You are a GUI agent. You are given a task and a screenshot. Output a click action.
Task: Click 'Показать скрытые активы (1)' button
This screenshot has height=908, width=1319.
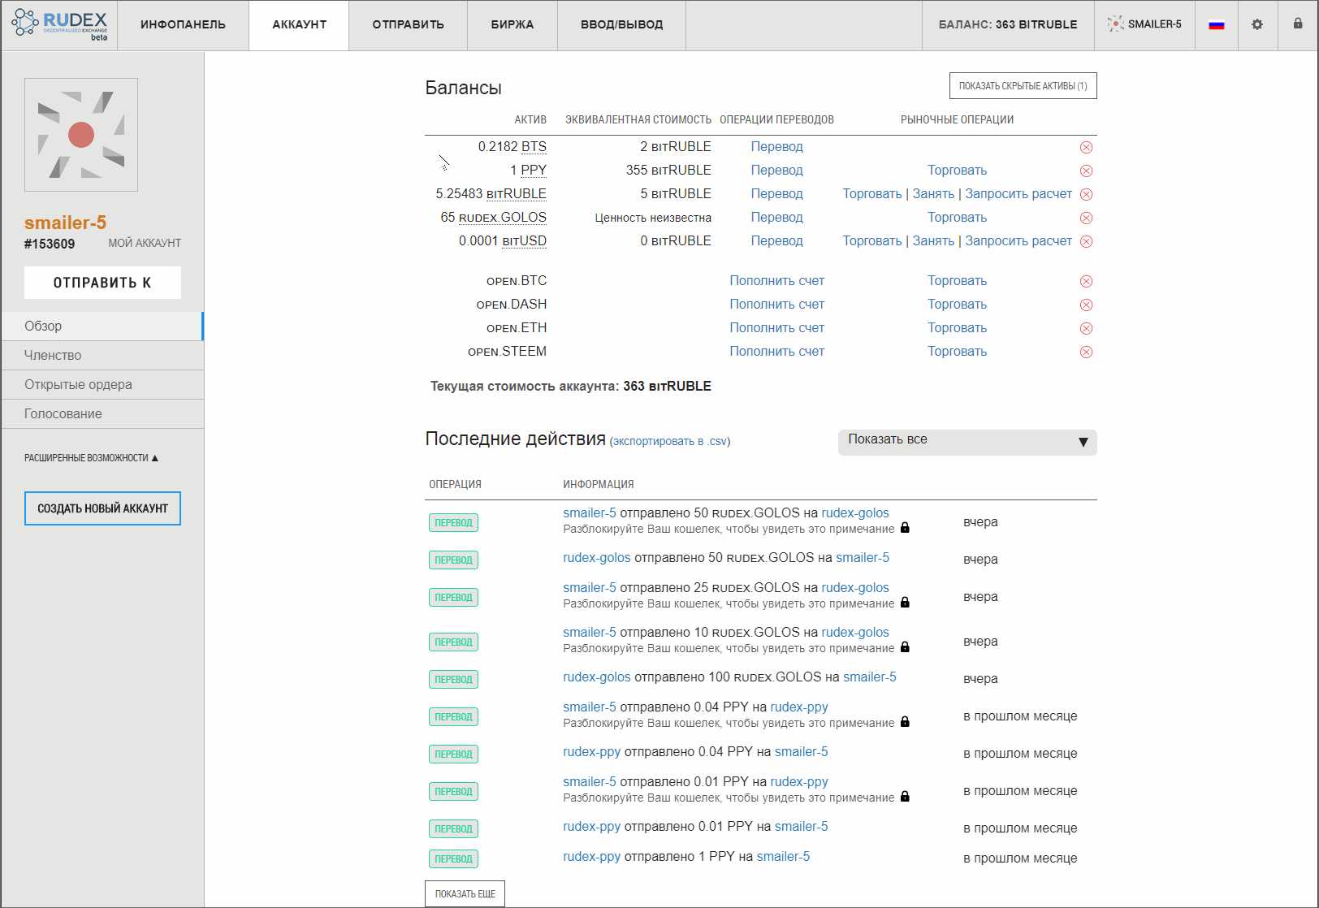[1023, 86]
